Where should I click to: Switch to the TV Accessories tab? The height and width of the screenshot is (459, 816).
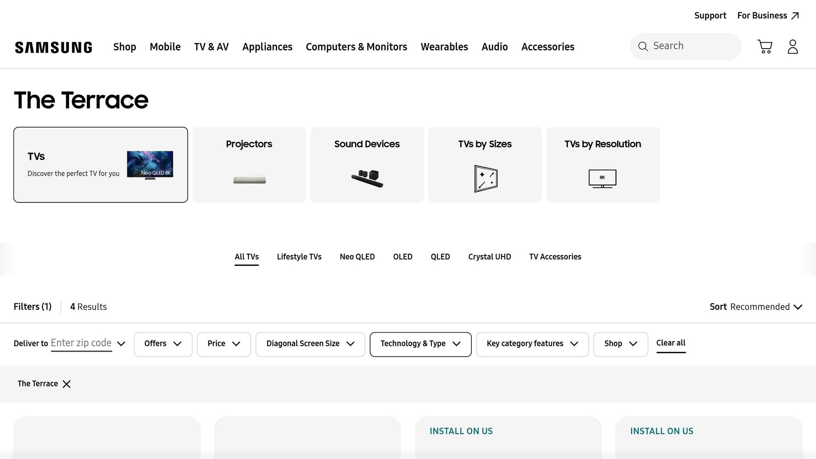(555, 257)
